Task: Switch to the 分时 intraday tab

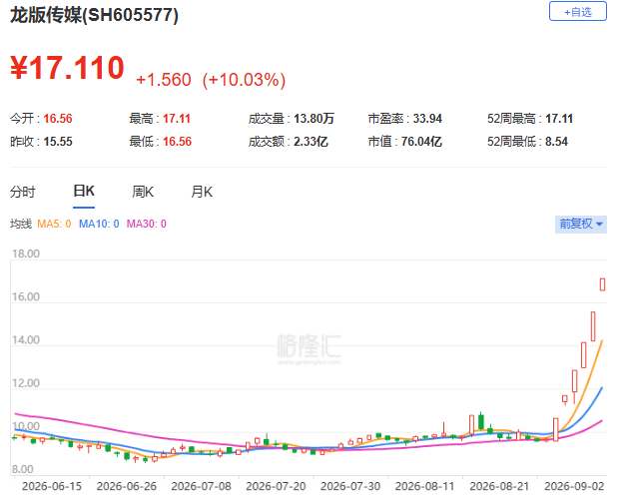Action: click(23, 192)
